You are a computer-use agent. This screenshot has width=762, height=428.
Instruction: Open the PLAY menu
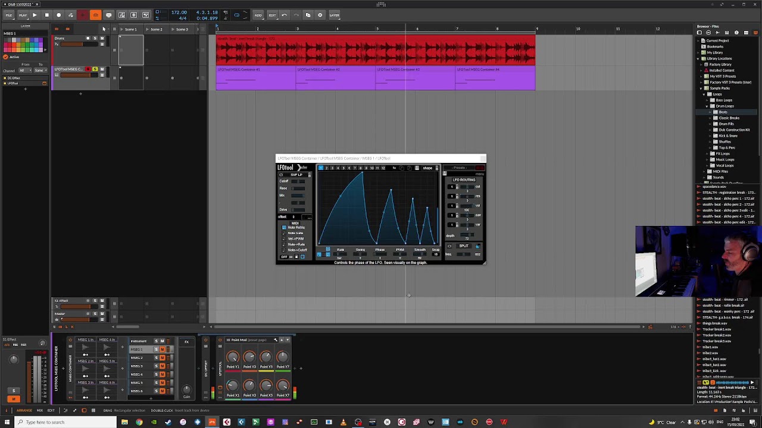[23, 15]
